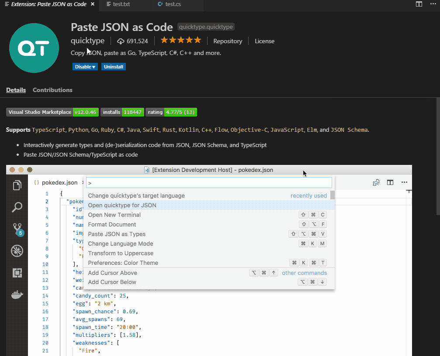Select Open quicktype for JSON command
The width and height of the screenshot is (440, 356).
[x=209, y=205]
